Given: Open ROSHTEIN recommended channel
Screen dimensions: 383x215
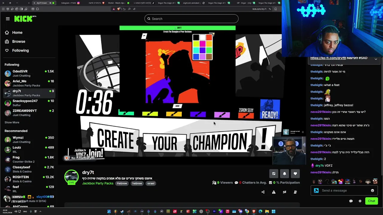Looking at the screenshot, I should [29, 179].
